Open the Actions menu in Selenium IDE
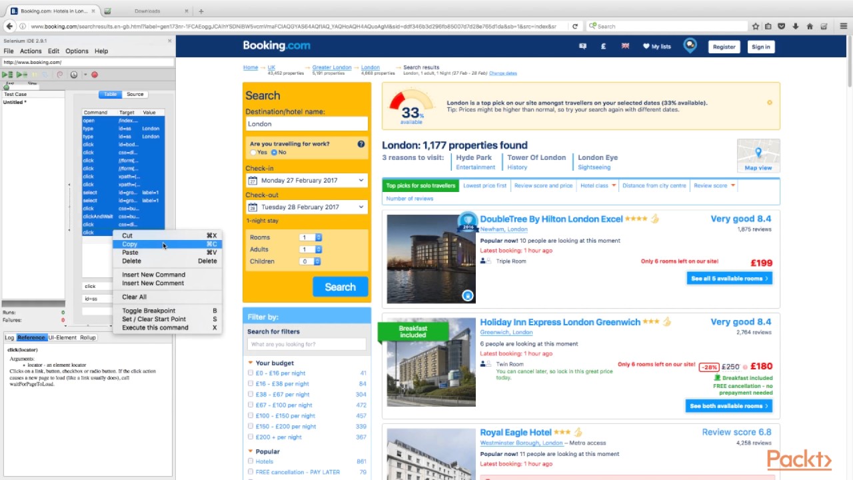This screenshot has width=853, height=480. [31, 51]
